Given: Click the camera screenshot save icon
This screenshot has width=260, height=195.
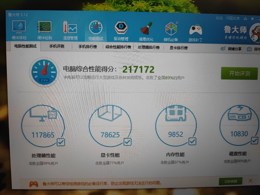Looking at the screenshot, I should (x=249, y=49).
